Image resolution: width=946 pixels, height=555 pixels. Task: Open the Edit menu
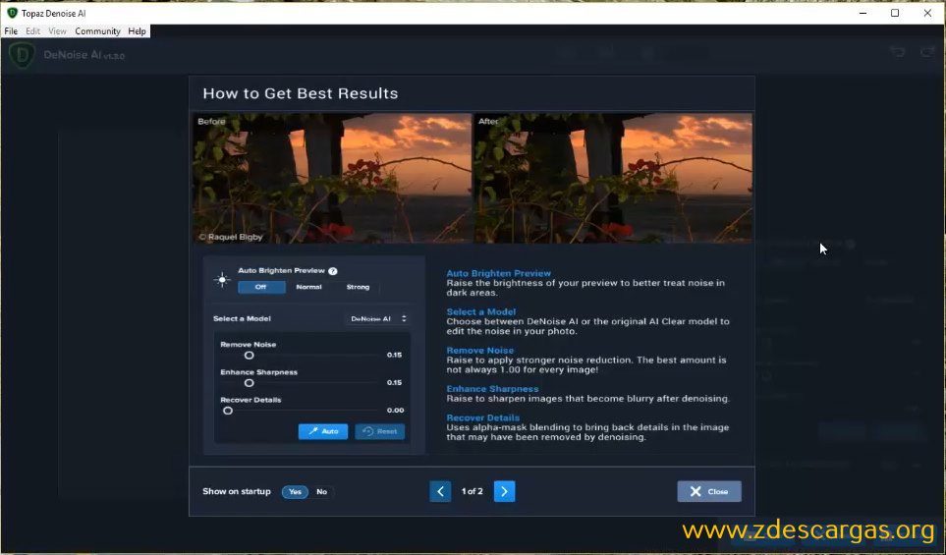coord(32,30)
